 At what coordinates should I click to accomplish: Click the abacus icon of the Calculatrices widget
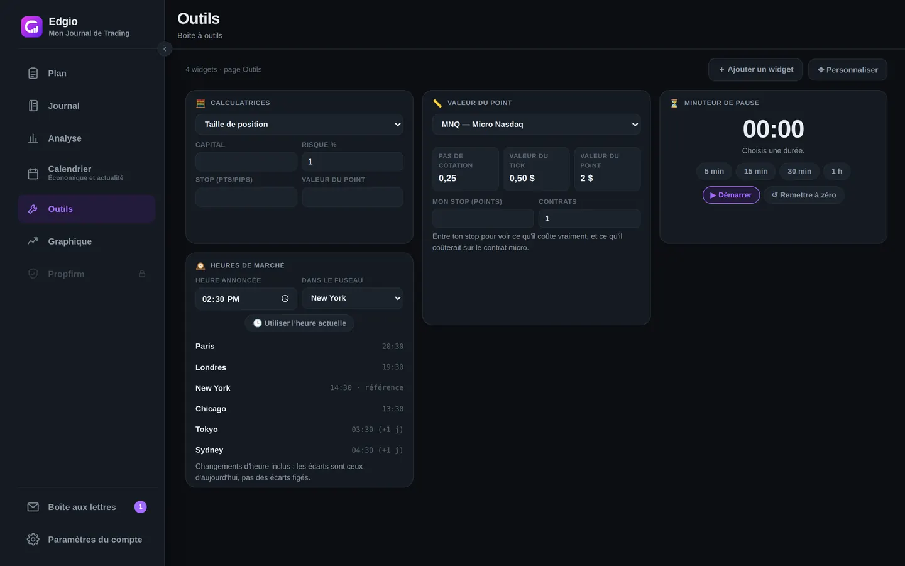point(200,103)
